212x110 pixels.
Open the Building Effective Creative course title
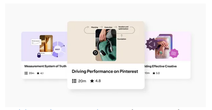(161, 66)
